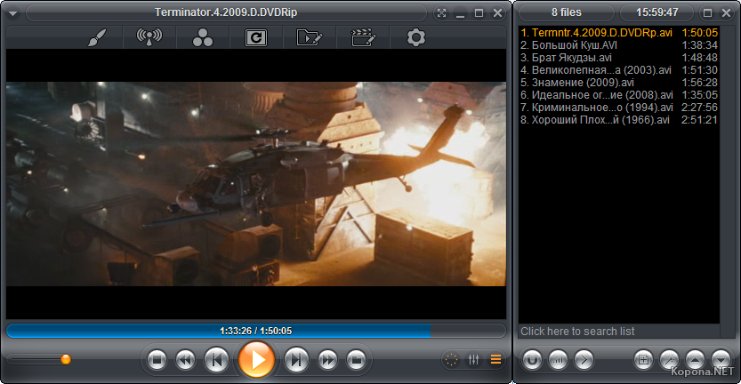Image resolution: width=741 pixels, height=384 pixels.
Task: Toggle fullscreen with the arrows icon
Action: point(441,13)
